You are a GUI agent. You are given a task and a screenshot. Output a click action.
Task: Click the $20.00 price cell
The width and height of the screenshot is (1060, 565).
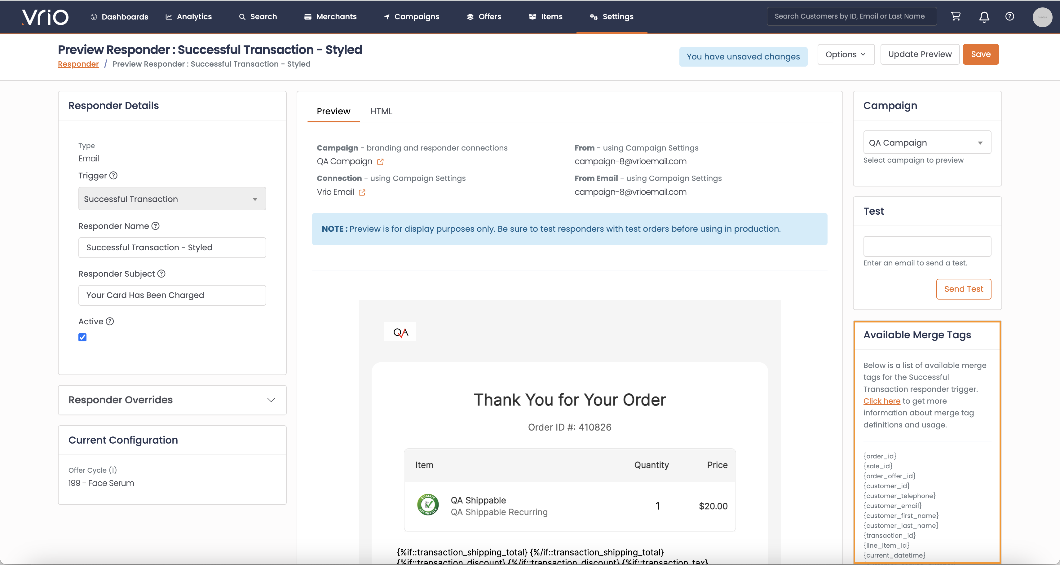pos(713,506)
